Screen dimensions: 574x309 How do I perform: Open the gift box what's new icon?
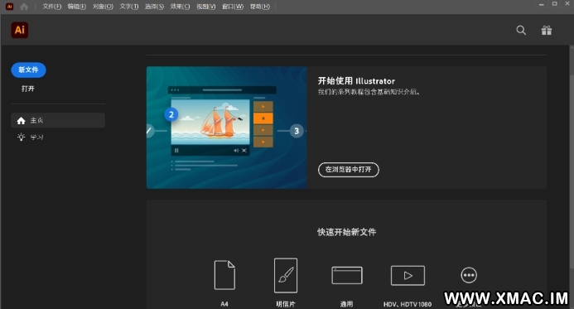547,30
